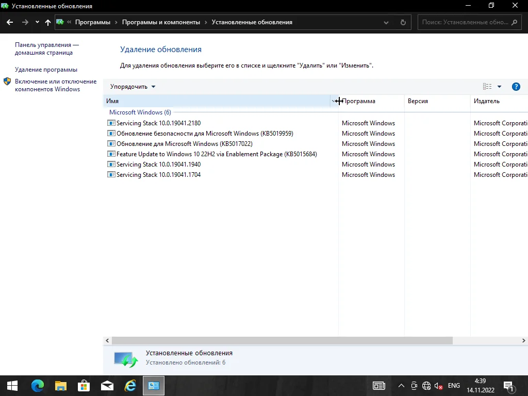Open Microsoft Store from the taskbar
528x396 pixels.
pos(84,386)
